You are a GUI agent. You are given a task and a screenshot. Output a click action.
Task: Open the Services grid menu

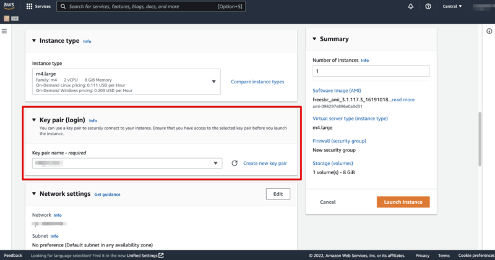pos(29,6)
